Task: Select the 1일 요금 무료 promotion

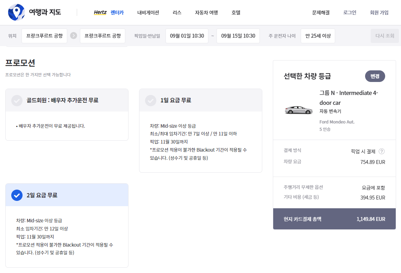Action: tap(151, 101)
